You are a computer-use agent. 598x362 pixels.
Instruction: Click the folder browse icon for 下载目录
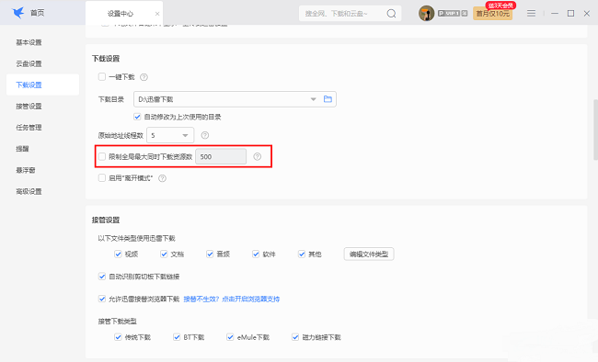[x=328, y=99]
